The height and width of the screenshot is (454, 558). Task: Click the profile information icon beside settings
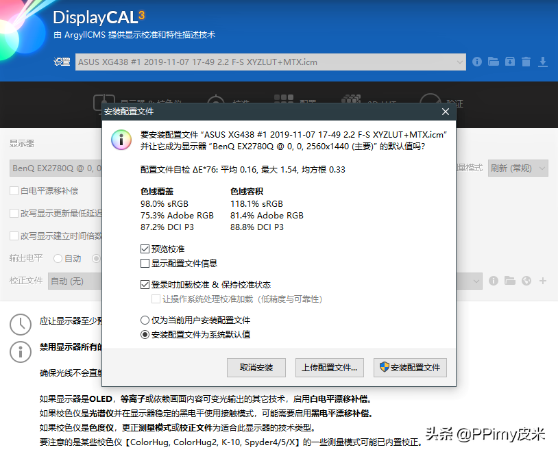click(x=477, y=62)
